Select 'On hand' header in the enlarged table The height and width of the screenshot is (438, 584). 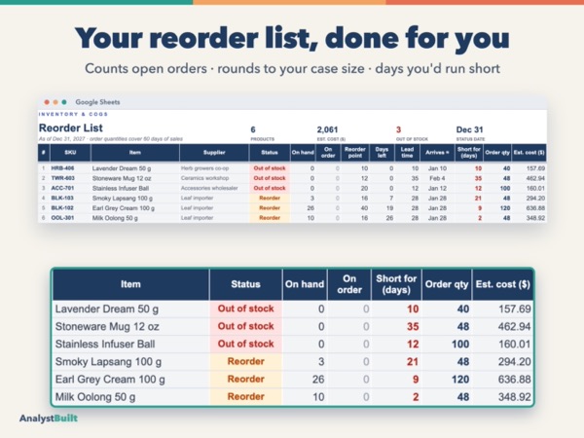pyautogui.click(x=305, y=284)
